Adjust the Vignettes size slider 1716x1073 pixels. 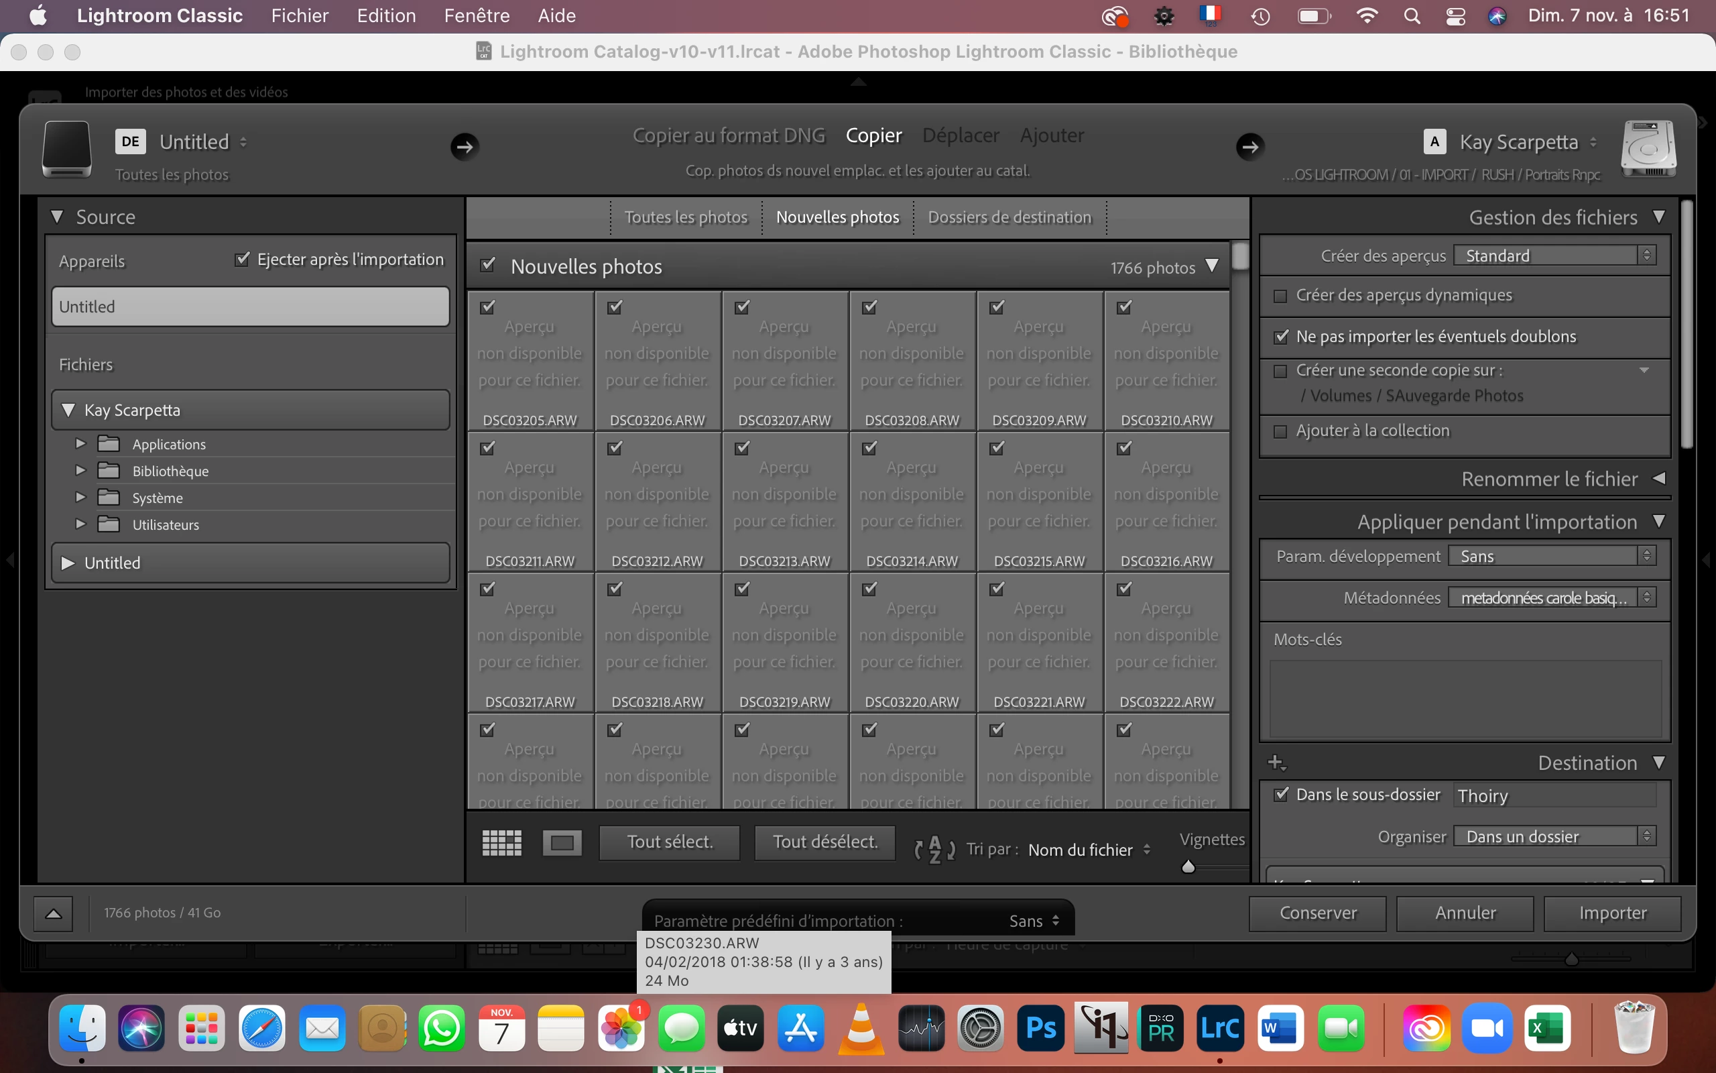[x=1189, y=866]
